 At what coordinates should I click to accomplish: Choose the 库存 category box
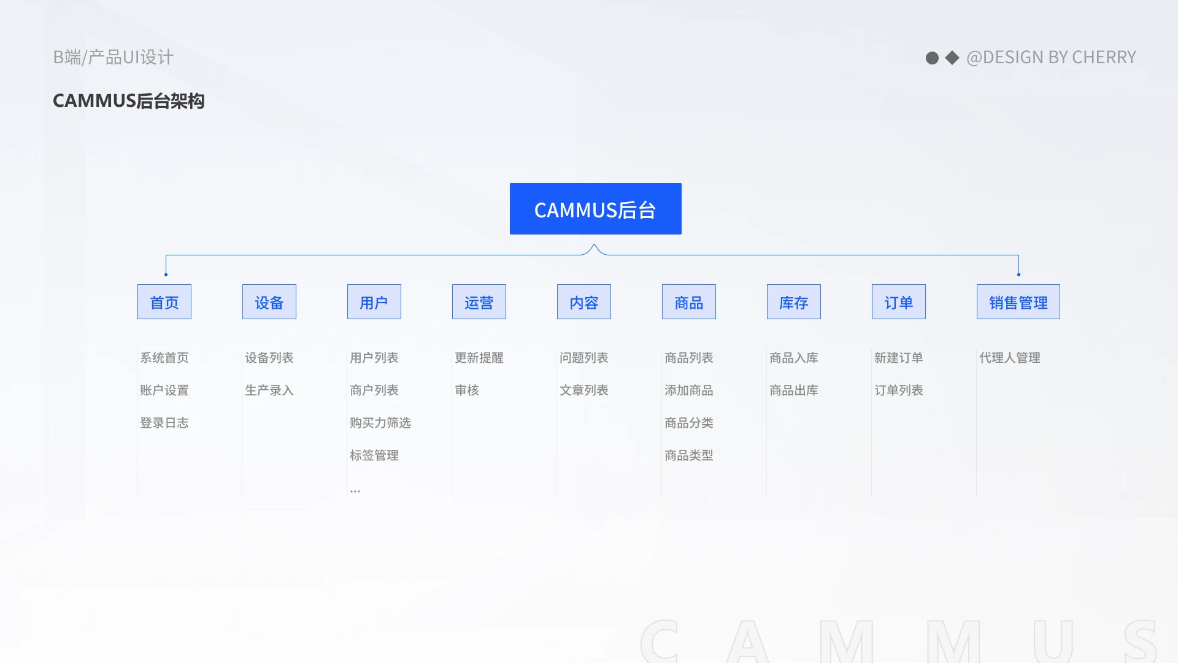pyautogui.click(x=794, y=302)
